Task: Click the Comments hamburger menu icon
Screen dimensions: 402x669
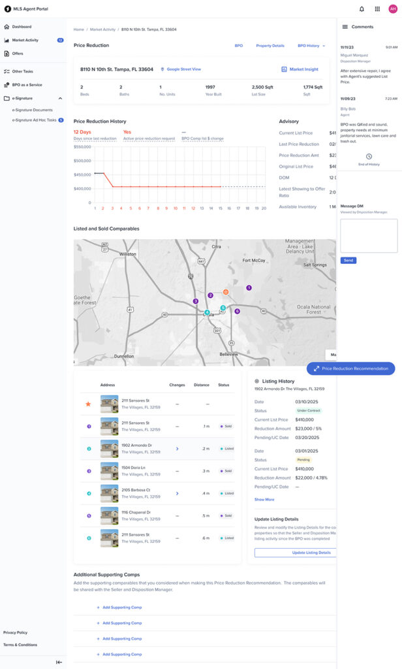Action: (345, 27)
